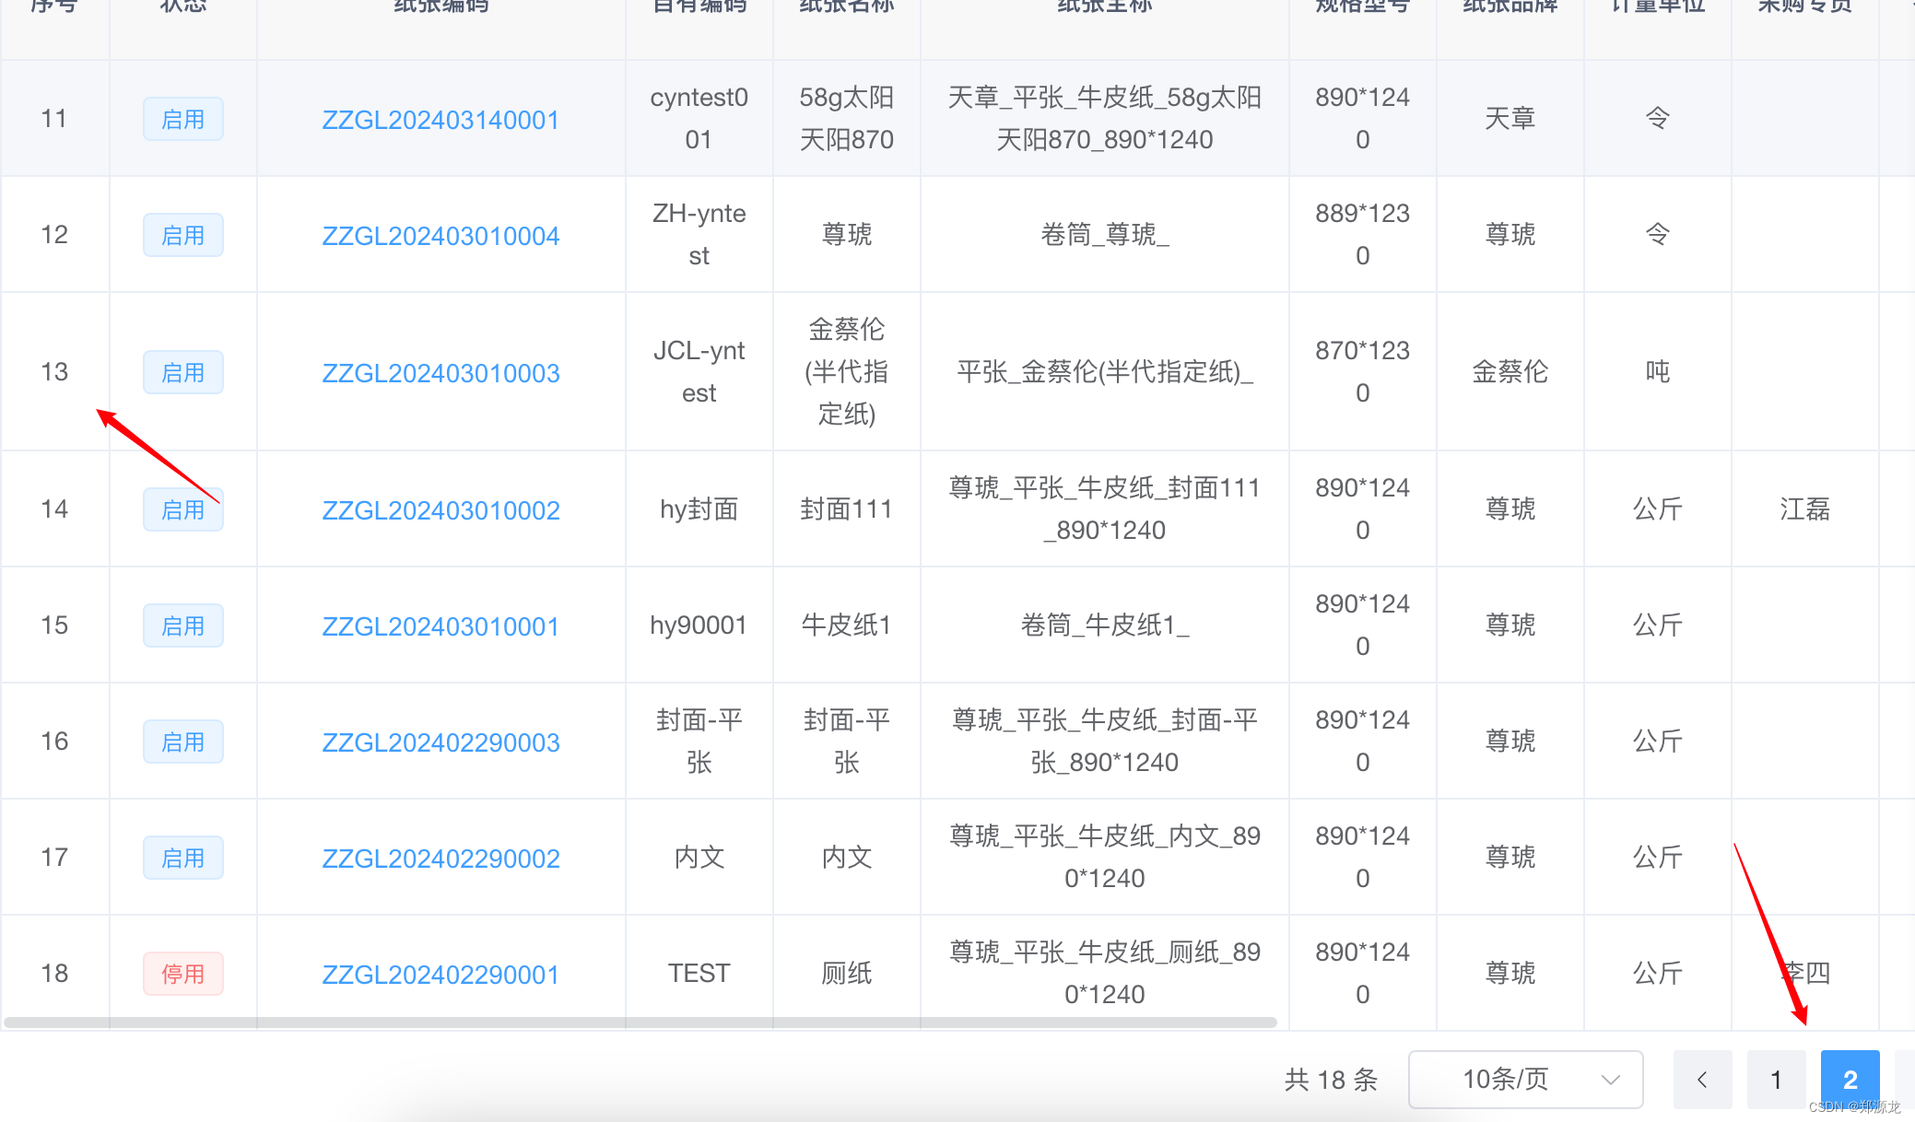The height and width of the screenshot is (1122, 1915).
Task: Open paper code ZZGL202402290001 link
Action: click(441, 975)
